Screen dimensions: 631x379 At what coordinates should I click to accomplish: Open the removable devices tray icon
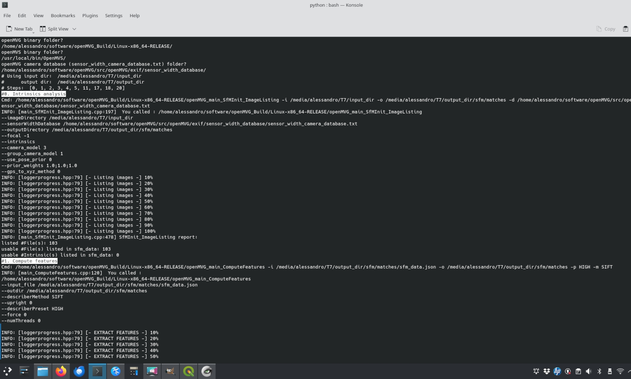coord(610,371)
